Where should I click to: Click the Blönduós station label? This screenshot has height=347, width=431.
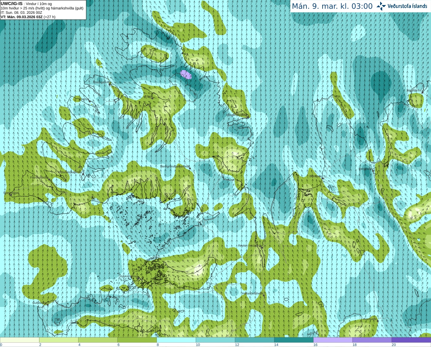pos(316,176)
